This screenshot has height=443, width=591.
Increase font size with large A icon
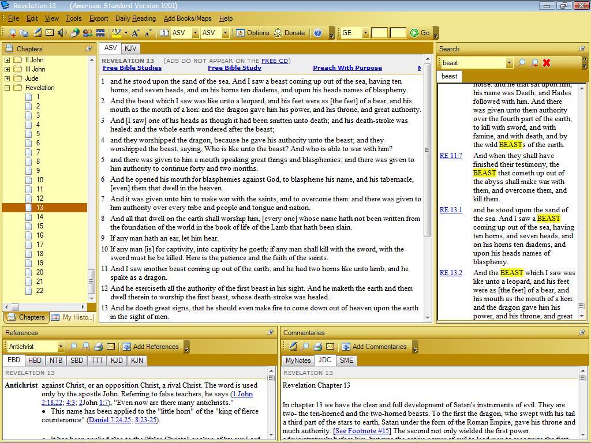135,33
